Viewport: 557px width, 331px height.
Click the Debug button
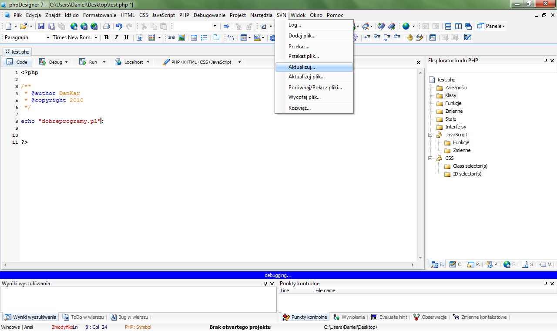click(x=51, y=62)
